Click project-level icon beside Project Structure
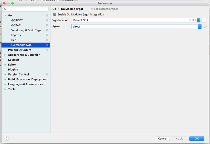Screen dimensions: 210x144 click(x=47, y=50)
